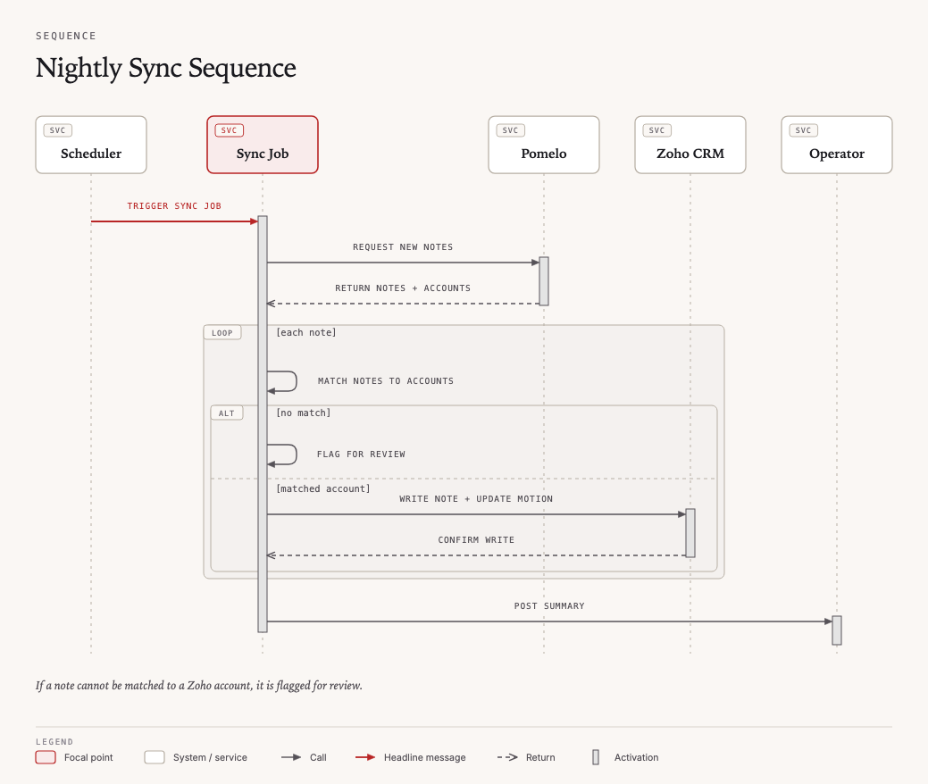Click the '[each note]' loop condition
The height and width of the screenshot is (784, 928).
click(x=306, y=332)
